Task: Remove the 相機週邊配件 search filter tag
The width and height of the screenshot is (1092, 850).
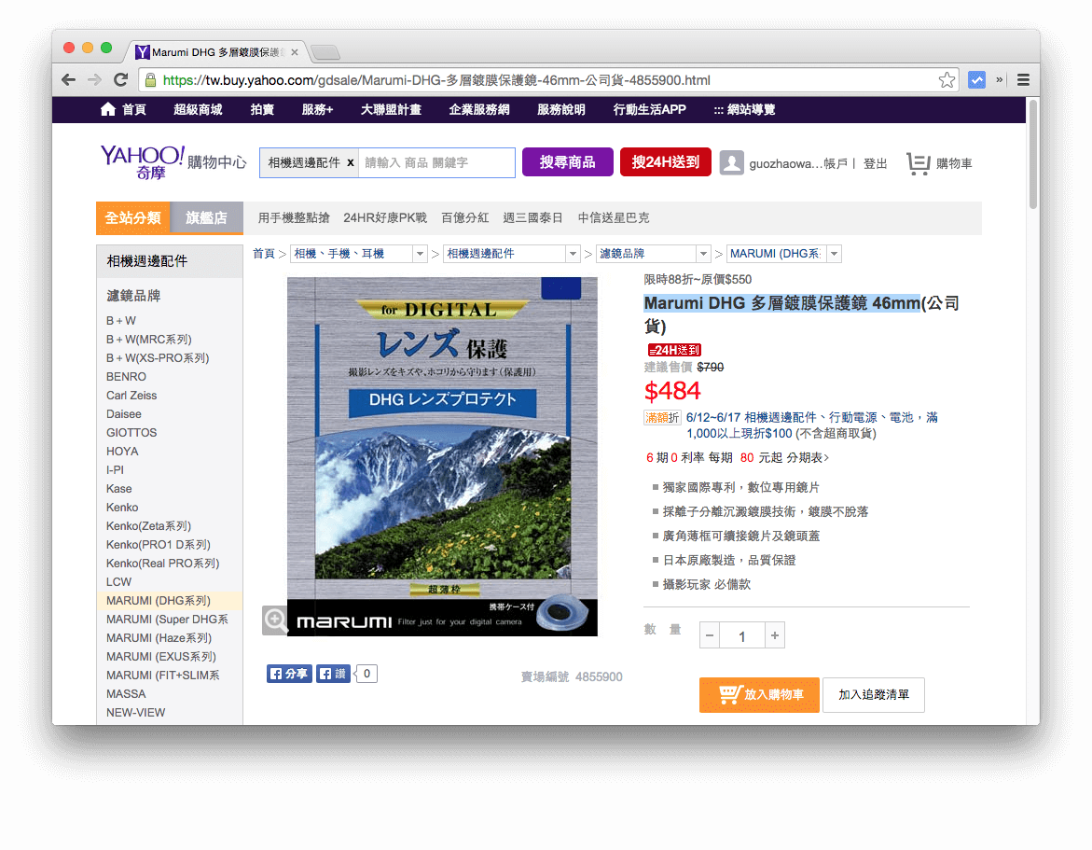Action: coord(350,162)
